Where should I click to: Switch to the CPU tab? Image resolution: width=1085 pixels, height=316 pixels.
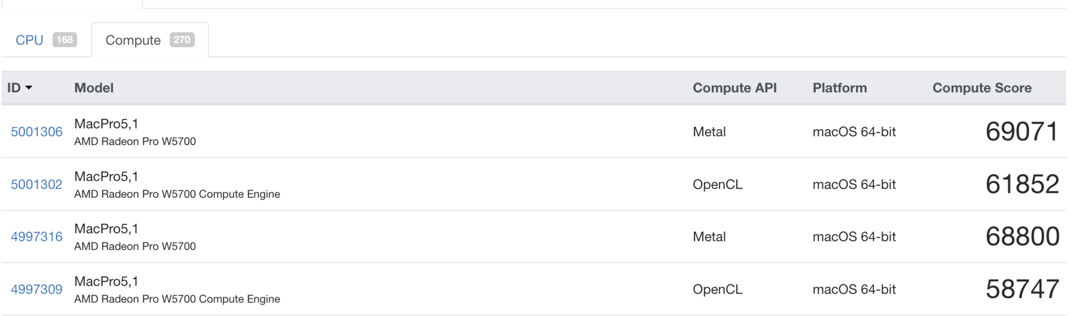29,40
